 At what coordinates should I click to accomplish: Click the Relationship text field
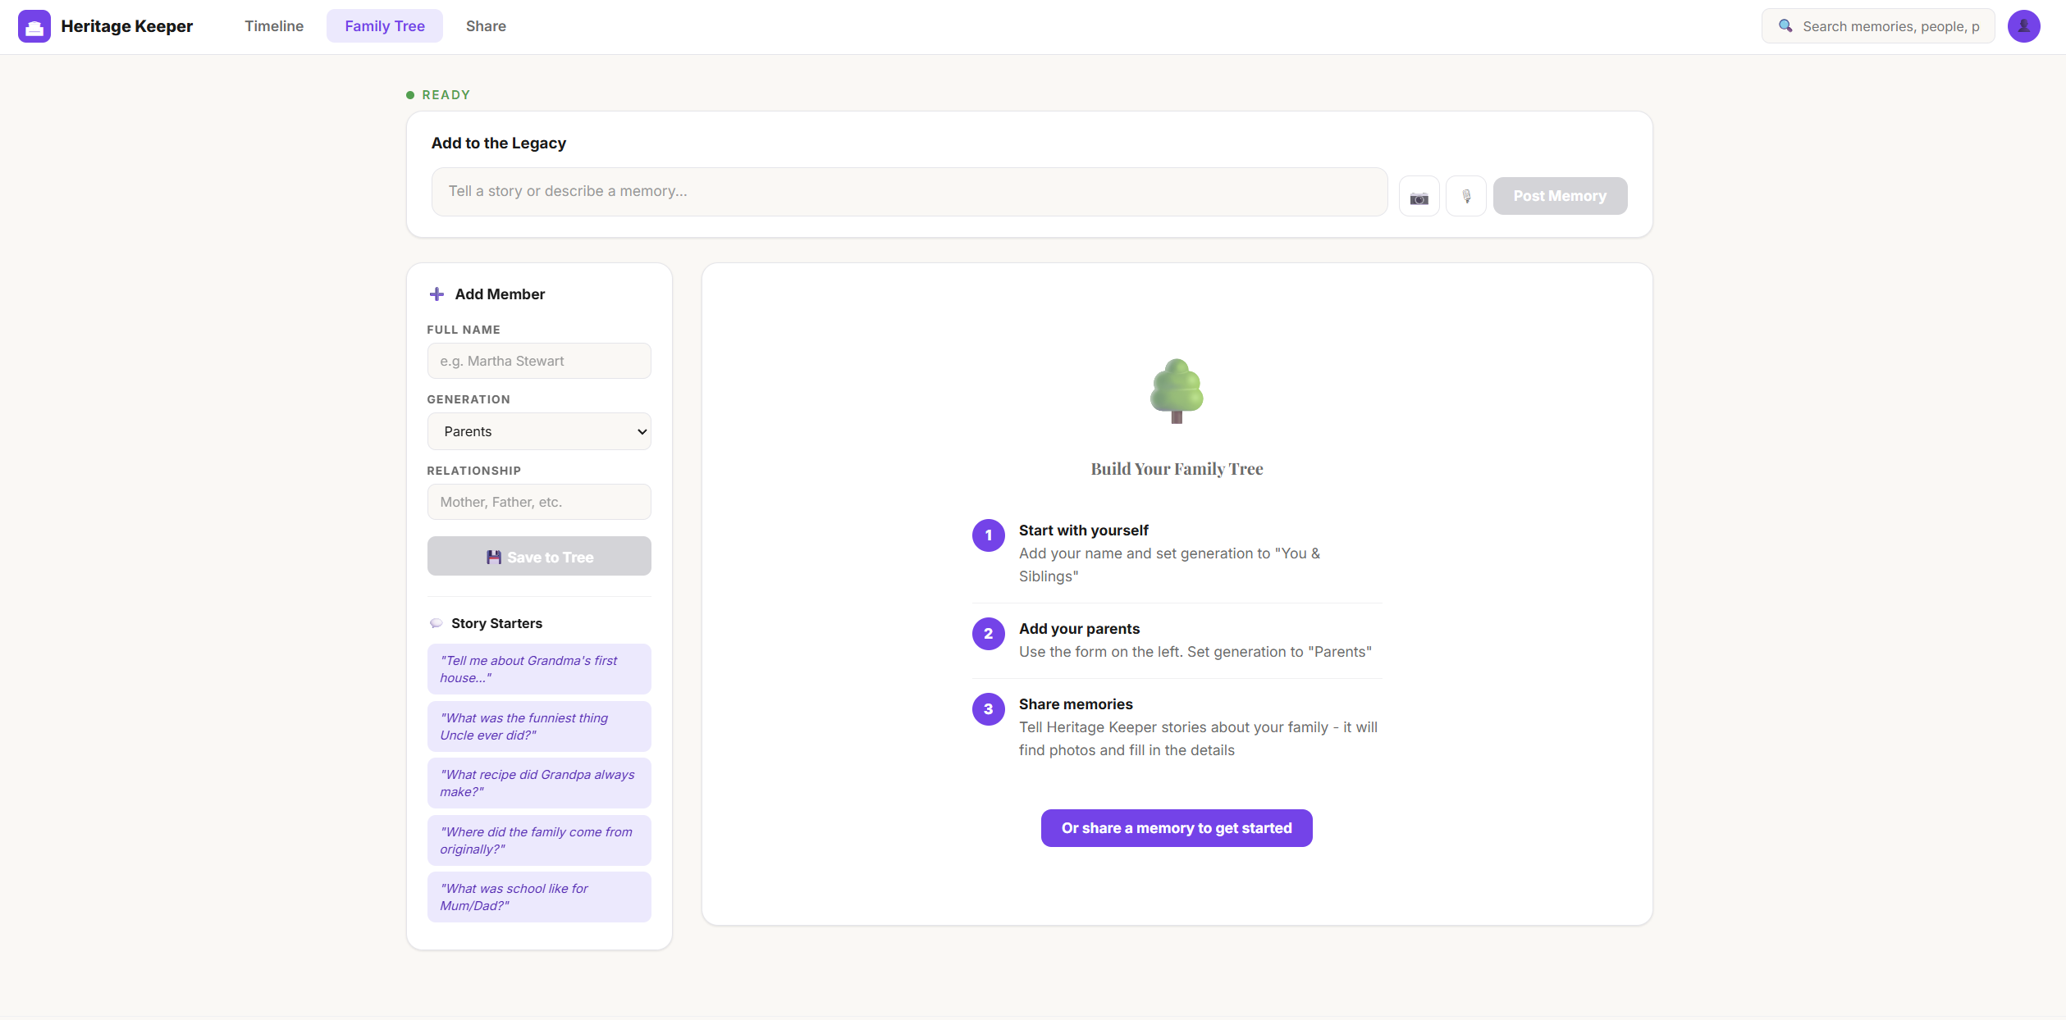pos(539,502)
